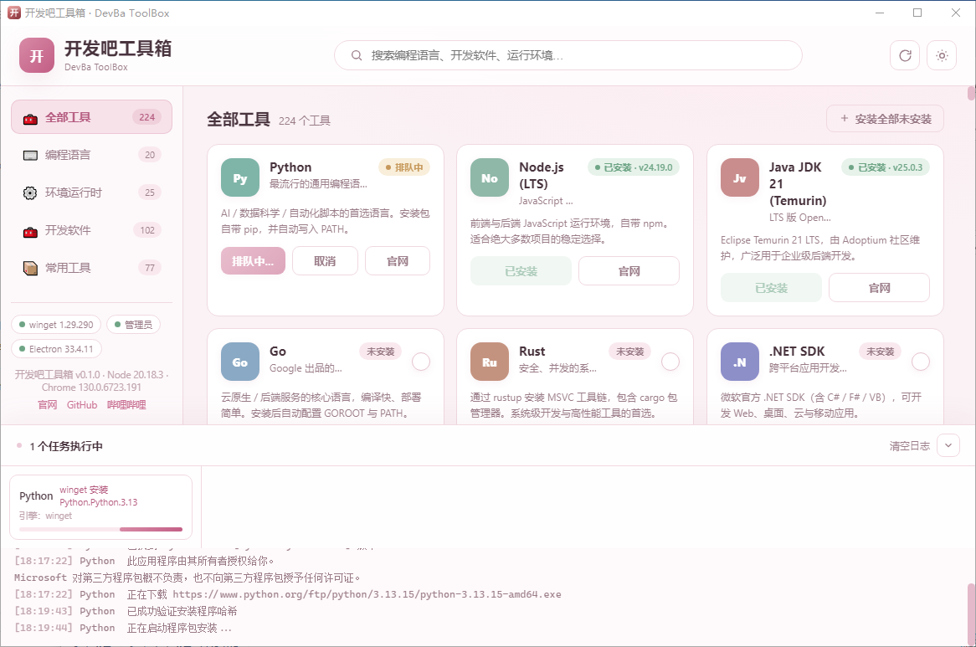This screenshot has height=647, width=976.
Task: Open the sidebar 哔哩哔哩 link
Action: point(126,405)
